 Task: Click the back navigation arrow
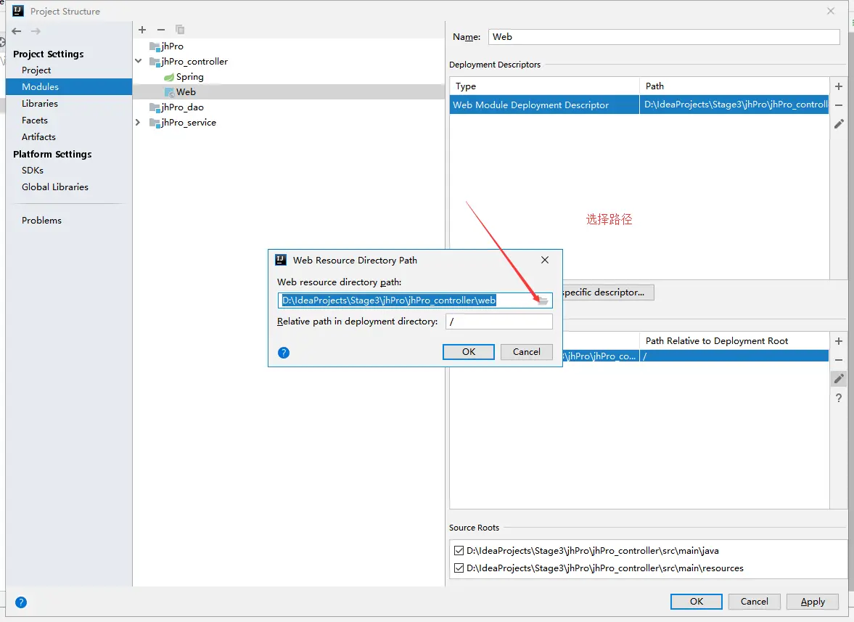point(17,31)
